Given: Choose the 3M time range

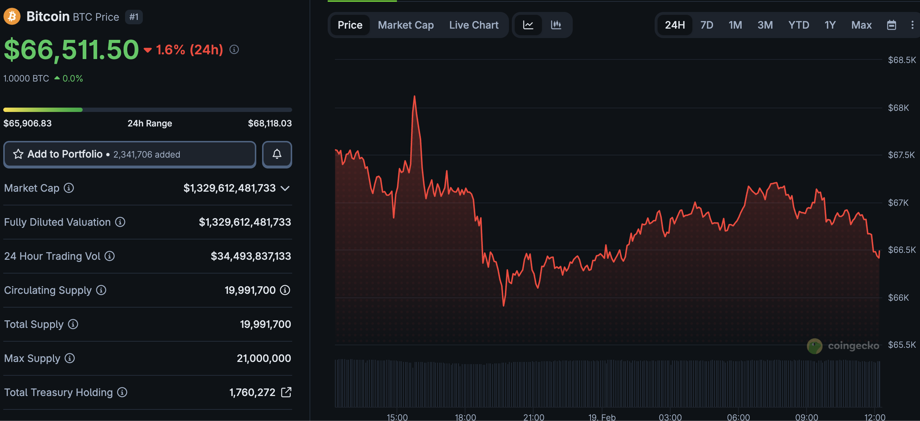Looking at the screenshot, I should point(765,25).
